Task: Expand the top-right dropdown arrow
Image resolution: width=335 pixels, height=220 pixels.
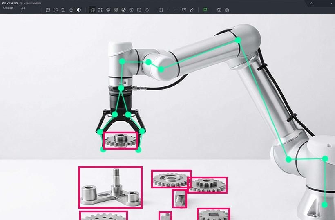Action: [332, 3]
